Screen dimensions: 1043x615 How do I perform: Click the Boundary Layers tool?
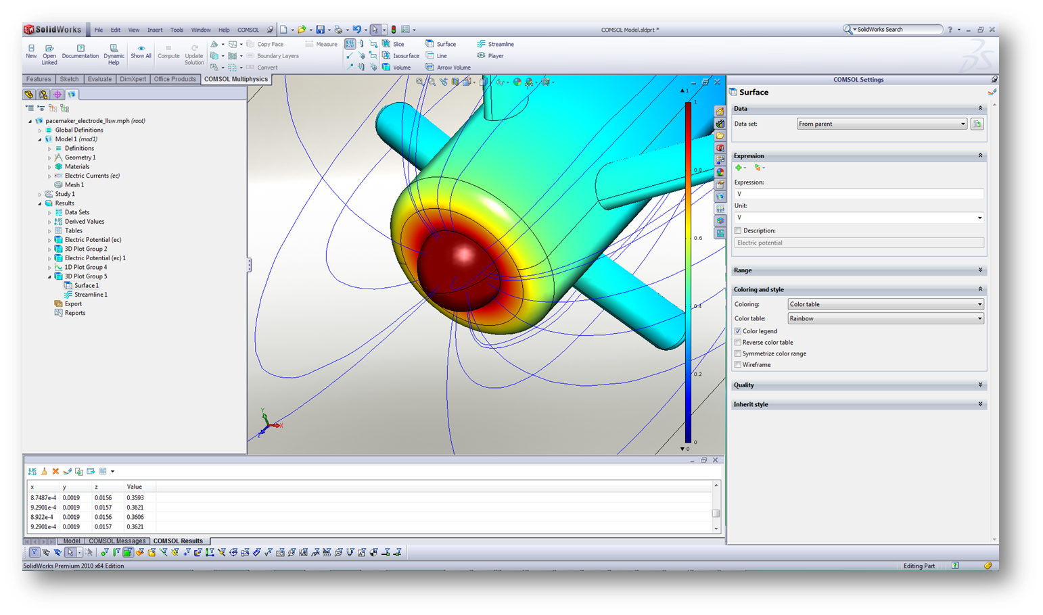272,55
